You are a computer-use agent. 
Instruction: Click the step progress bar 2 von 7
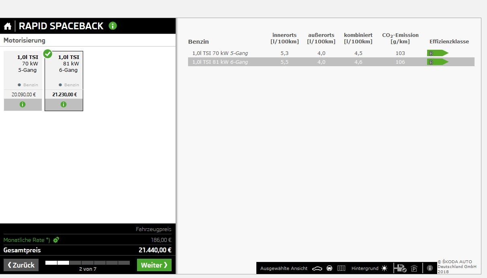point(88,263)
